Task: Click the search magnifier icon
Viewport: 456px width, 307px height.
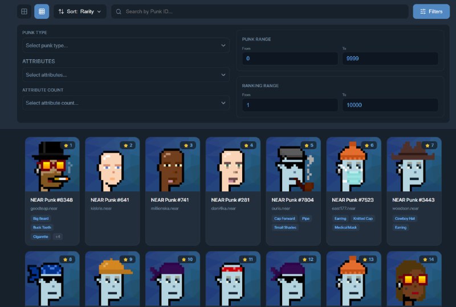Action: coord(119,11)
